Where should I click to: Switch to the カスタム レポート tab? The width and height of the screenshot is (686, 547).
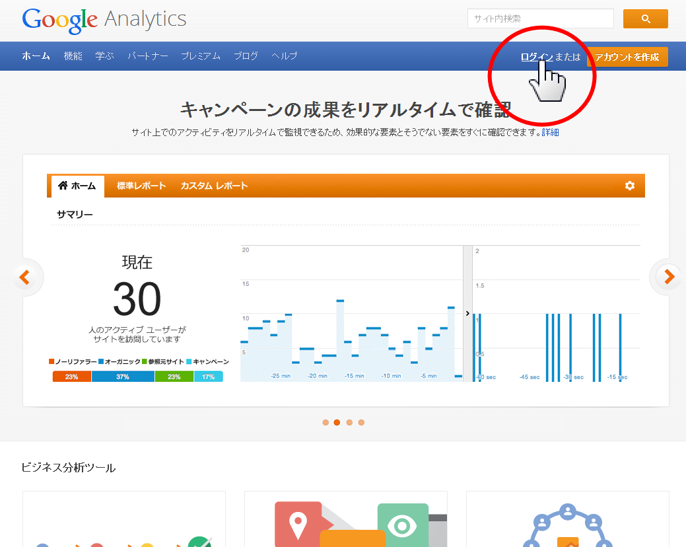[x=215, y=186]
